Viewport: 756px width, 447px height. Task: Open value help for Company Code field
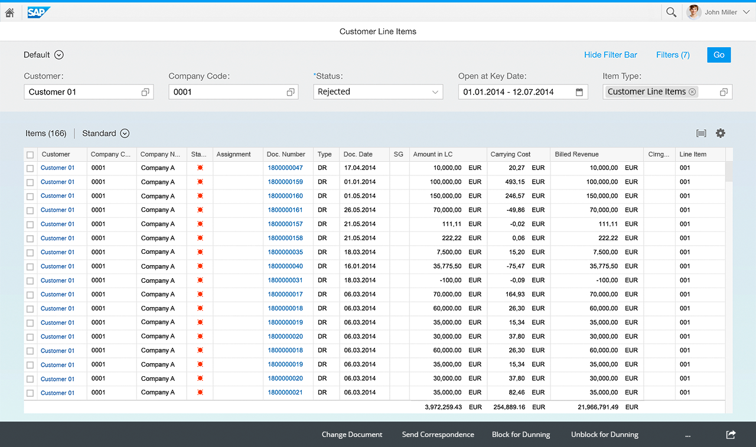point(290,92)
